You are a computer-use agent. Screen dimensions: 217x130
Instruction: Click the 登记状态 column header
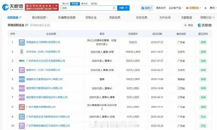[203, 34]
